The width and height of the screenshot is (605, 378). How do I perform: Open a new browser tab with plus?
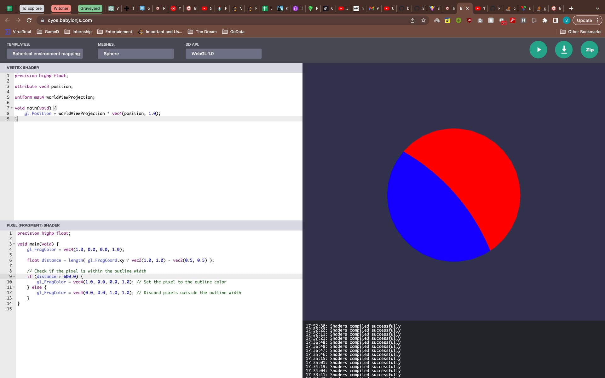(571, 9)
